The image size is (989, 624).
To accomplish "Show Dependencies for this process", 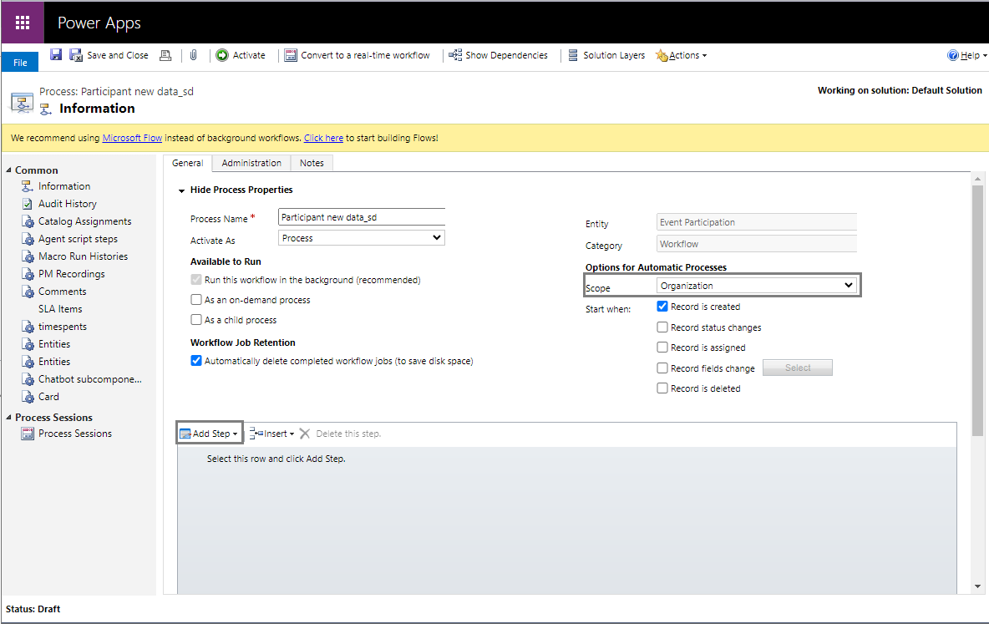I will (x=499, y=55).
